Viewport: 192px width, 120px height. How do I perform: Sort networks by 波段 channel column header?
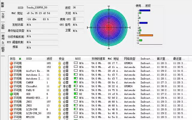(x=49, y=59)
